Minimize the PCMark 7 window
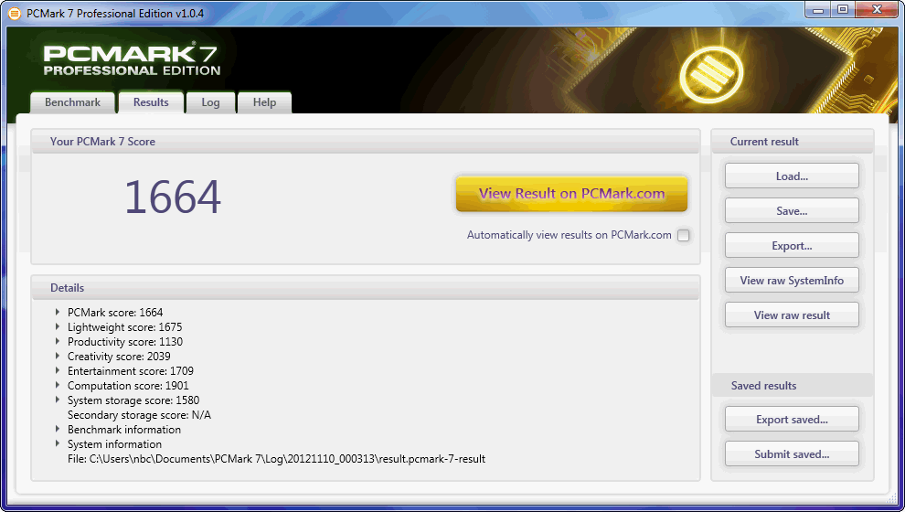This screenshot has height=512, width=905. [818, 10]
